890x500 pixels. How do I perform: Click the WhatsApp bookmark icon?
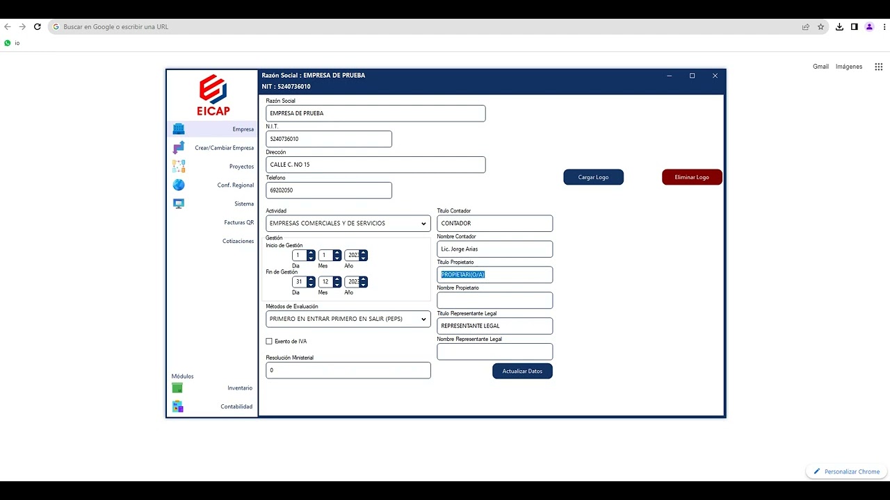pyautogui.click(x=8, y=43)
